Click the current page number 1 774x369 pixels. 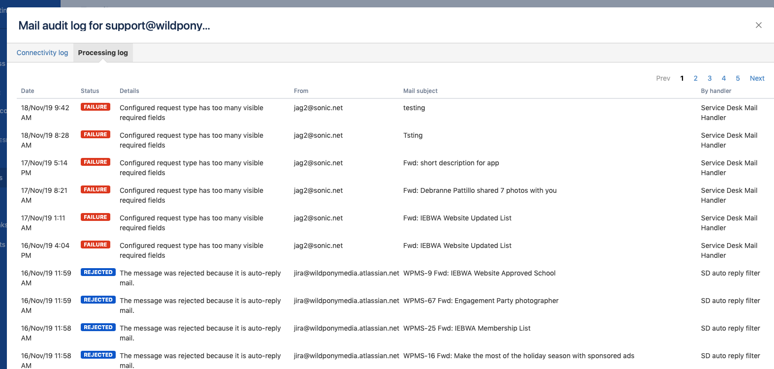tap(682, 78)
